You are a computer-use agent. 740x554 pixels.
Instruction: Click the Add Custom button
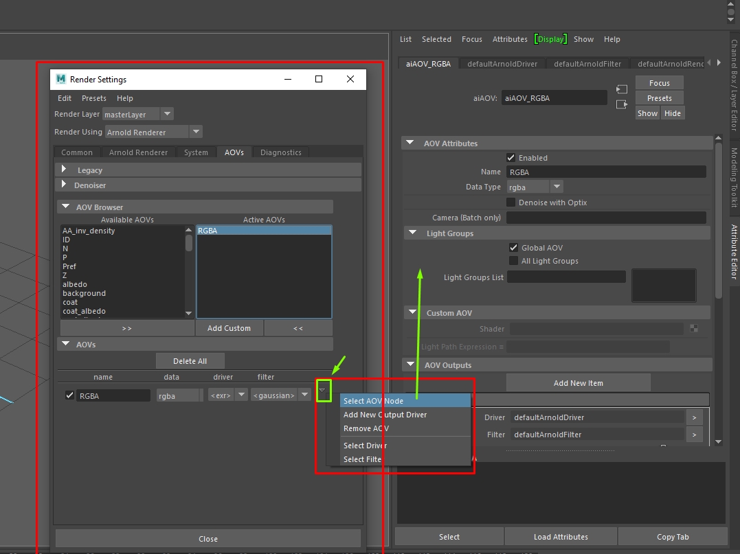point(229,328)
